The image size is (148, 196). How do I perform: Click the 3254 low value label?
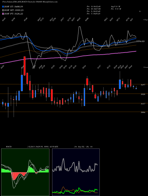point(84,67)
